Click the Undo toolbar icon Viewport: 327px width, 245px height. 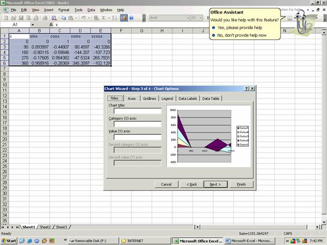click(83, 18)
